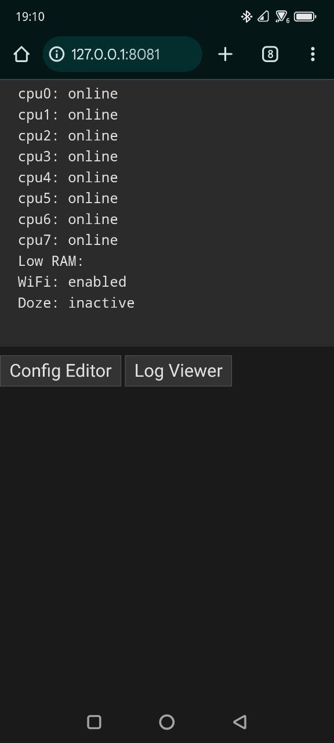Open the browser three-dot menu

click(313, 55)
